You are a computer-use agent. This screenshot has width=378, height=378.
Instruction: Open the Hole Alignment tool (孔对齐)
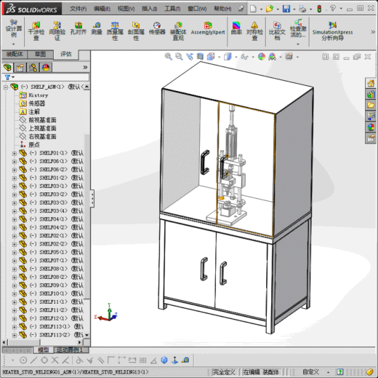pos(79,28)
